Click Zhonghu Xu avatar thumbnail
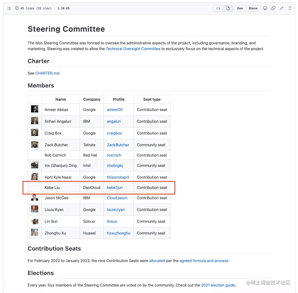 (34, 232)
